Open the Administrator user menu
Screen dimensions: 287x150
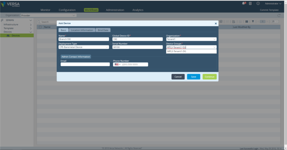click(x=273, y=3)
